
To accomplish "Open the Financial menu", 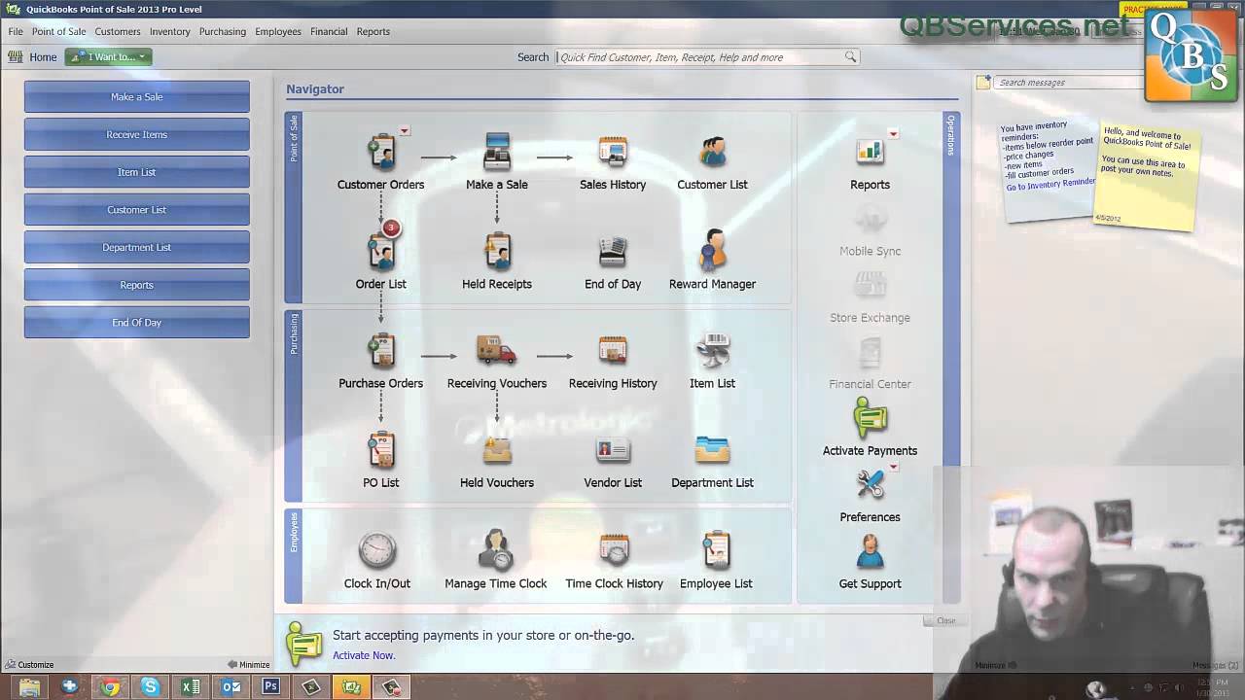I will point(329,31).
